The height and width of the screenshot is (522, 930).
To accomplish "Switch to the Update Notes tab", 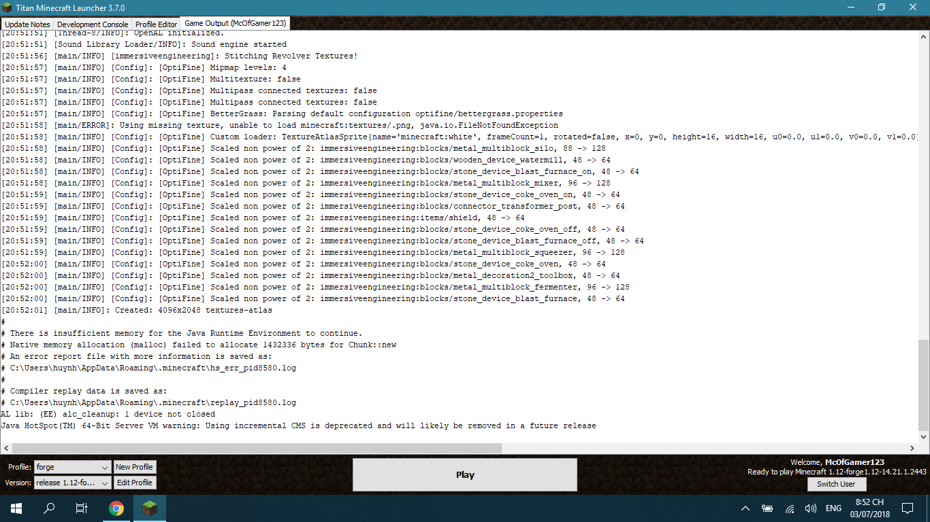I will pyautogui.click(x=27, y=24).
